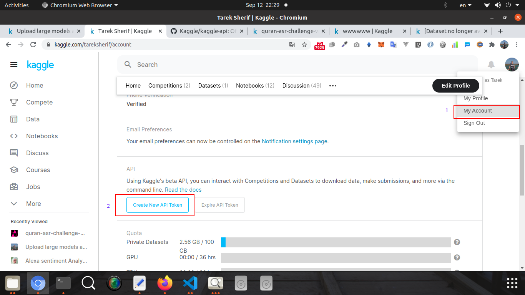Image resolution: width=525 pixels, height=295 pixels.
Task: Open Discussion tab on profile
Action: pyautogui.click(x=302, y=86)
